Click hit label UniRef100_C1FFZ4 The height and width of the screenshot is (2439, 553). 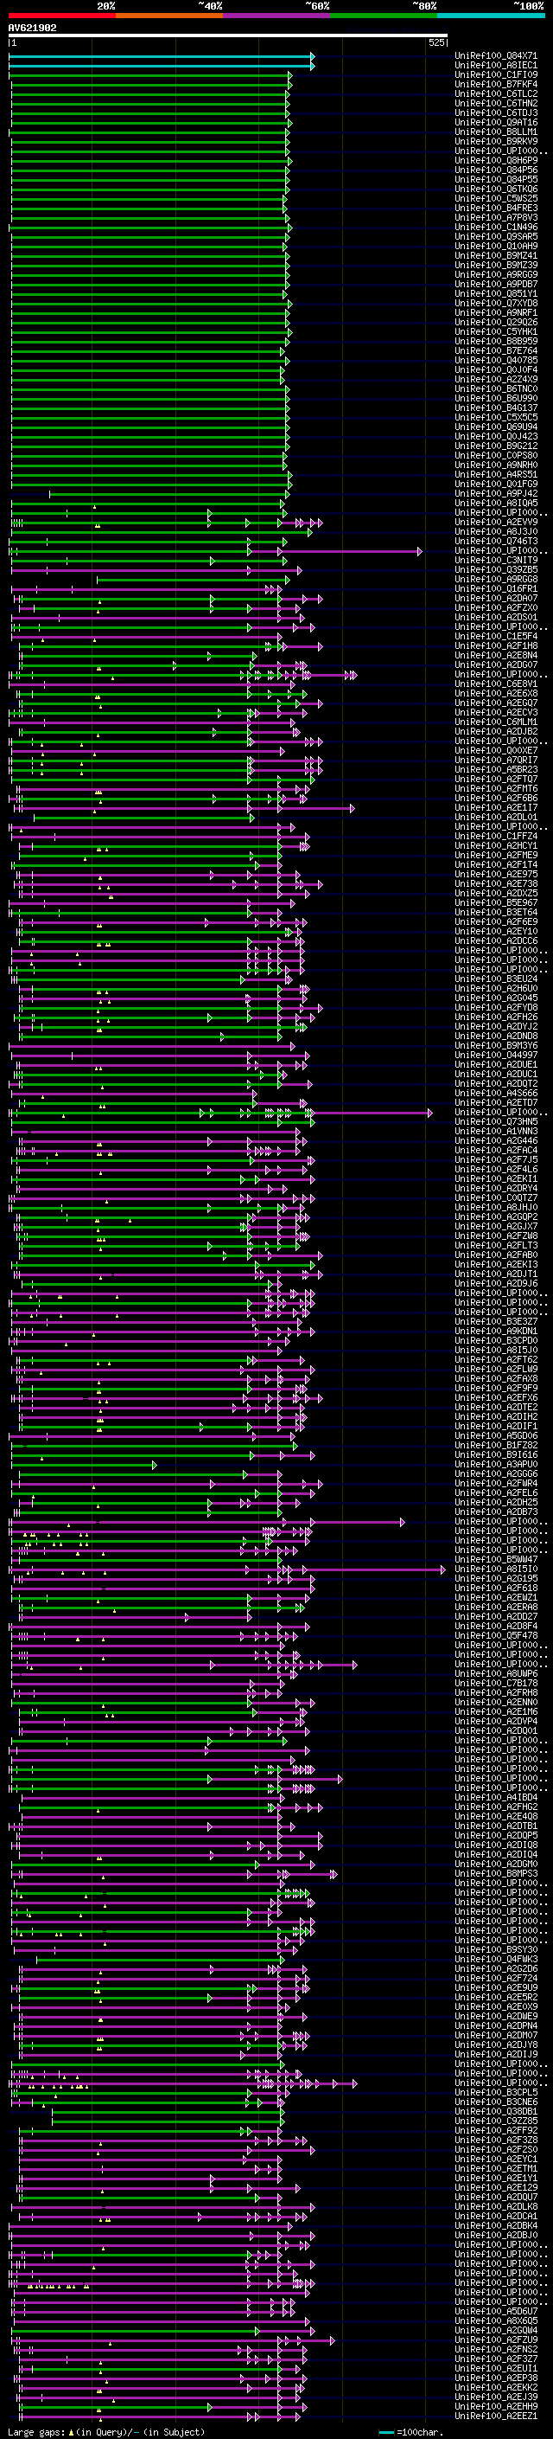(x=496, y=836)
